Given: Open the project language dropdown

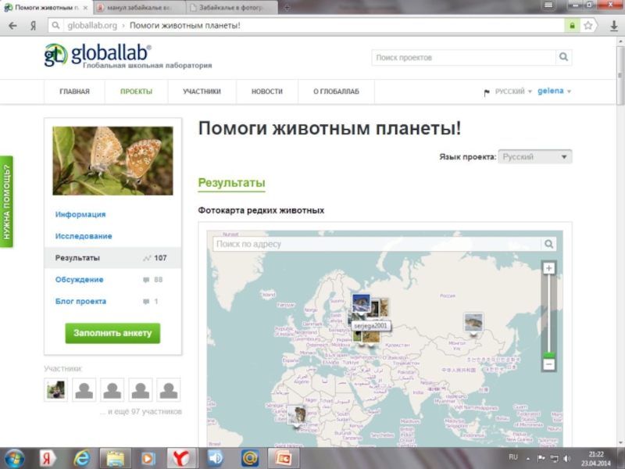Looking at the screenshot, I should point(535,157).
